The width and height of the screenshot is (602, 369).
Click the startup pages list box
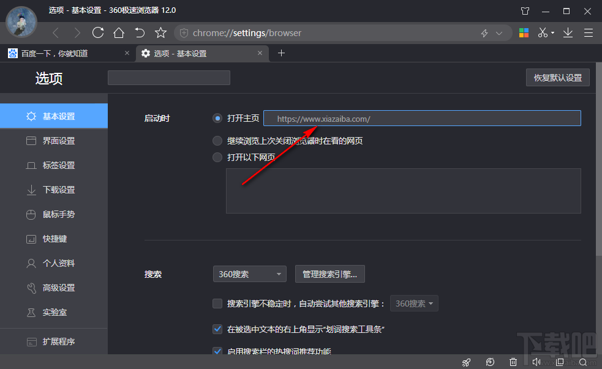tap(403, 191)
